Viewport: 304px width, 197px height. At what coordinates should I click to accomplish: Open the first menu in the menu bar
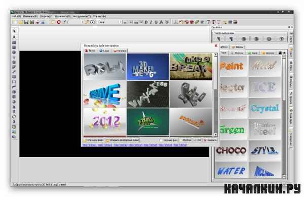16,17
